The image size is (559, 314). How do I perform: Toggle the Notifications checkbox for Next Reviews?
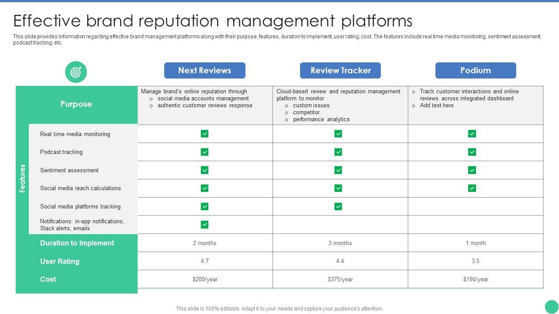205,225
